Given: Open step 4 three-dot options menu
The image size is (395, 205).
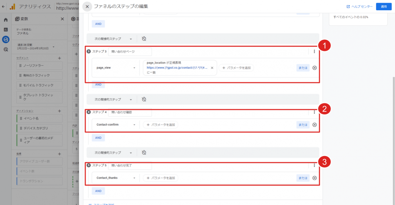Looking at the screenshot, I should [314, 112].
